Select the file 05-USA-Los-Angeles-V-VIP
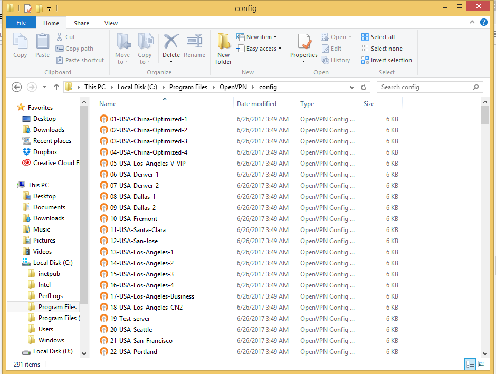Screen dimensions: 496x374 tap(148, 164)
